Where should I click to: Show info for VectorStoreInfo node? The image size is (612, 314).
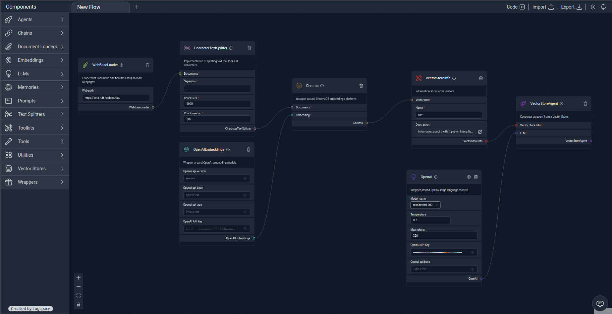tap(454, 78)
